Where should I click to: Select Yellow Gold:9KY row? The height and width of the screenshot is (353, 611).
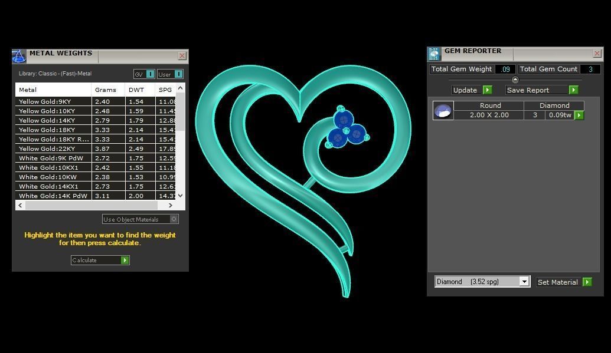click(96, 101)
